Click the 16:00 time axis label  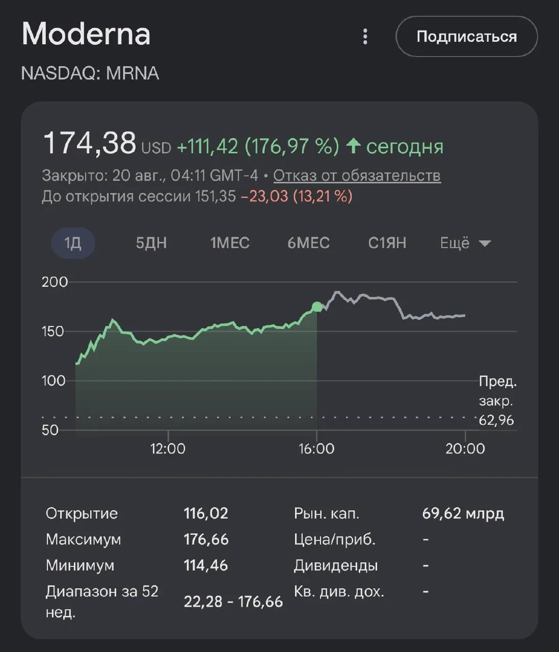316,449
